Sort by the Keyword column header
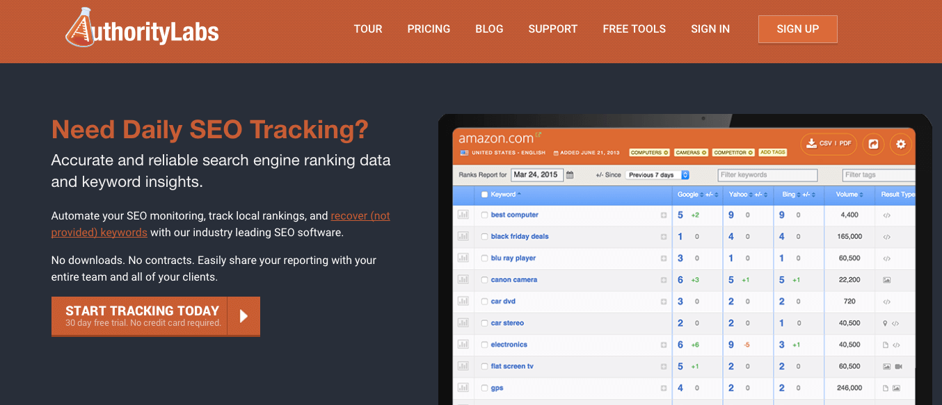Viewport: 942px width, 405px height. click(x=506, y=195)
